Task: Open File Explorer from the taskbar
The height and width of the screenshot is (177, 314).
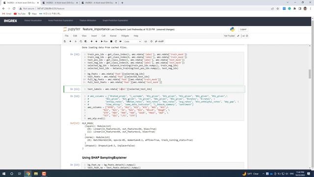Action: coord(36,174)
